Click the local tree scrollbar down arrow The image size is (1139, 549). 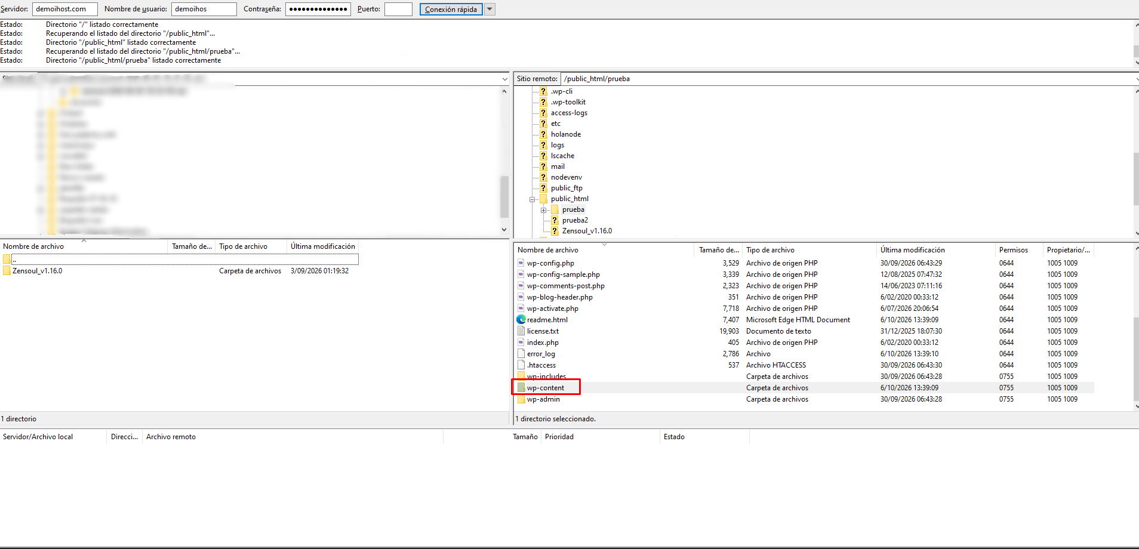point(504,230)
